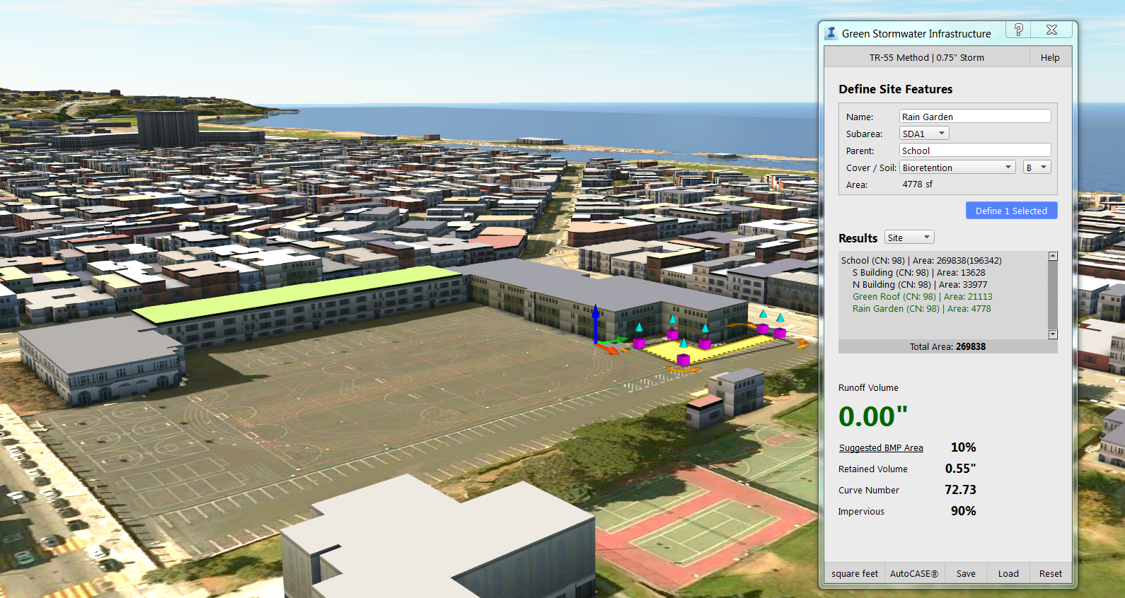
Task: Click the Curve Number 72.73 value
Action: tap(960, 490)
